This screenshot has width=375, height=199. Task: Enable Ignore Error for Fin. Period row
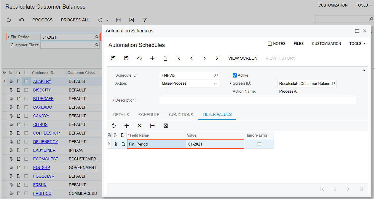click(259, 144)
